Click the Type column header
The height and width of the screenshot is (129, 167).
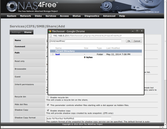(99, 48)
